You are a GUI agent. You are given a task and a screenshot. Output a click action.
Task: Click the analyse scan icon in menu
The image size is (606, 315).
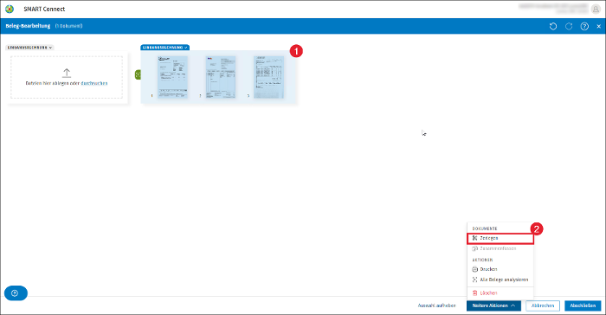[474, 280]
